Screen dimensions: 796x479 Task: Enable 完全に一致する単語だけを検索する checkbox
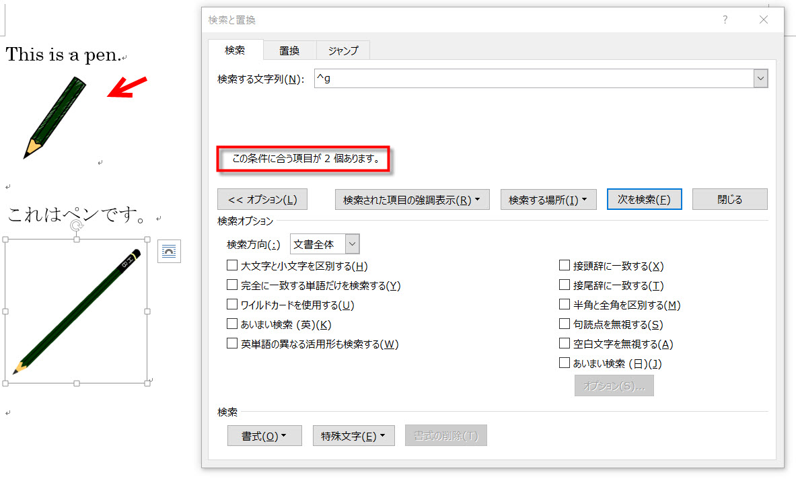point(232,285)
